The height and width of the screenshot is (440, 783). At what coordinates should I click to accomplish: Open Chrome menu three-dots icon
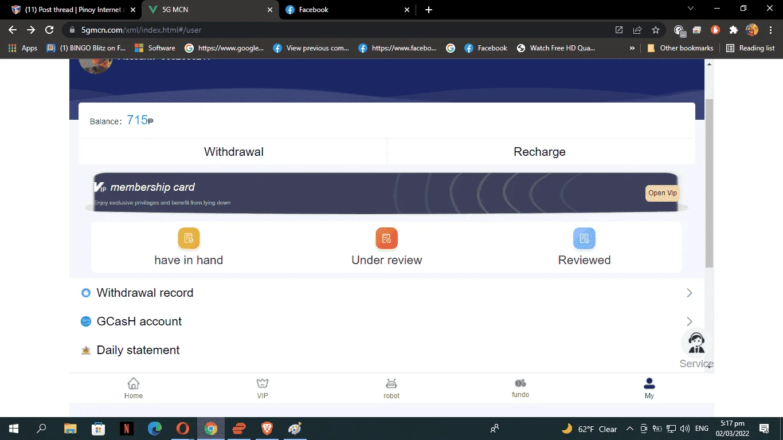[770, 30]
